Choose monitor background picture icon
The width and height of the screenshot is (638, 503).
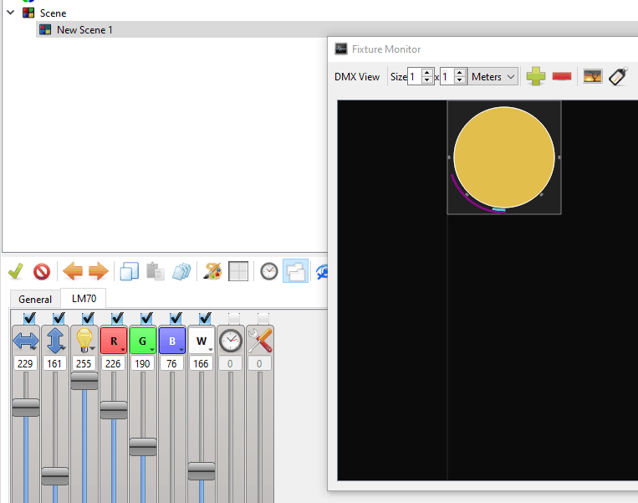coord(592,76)
